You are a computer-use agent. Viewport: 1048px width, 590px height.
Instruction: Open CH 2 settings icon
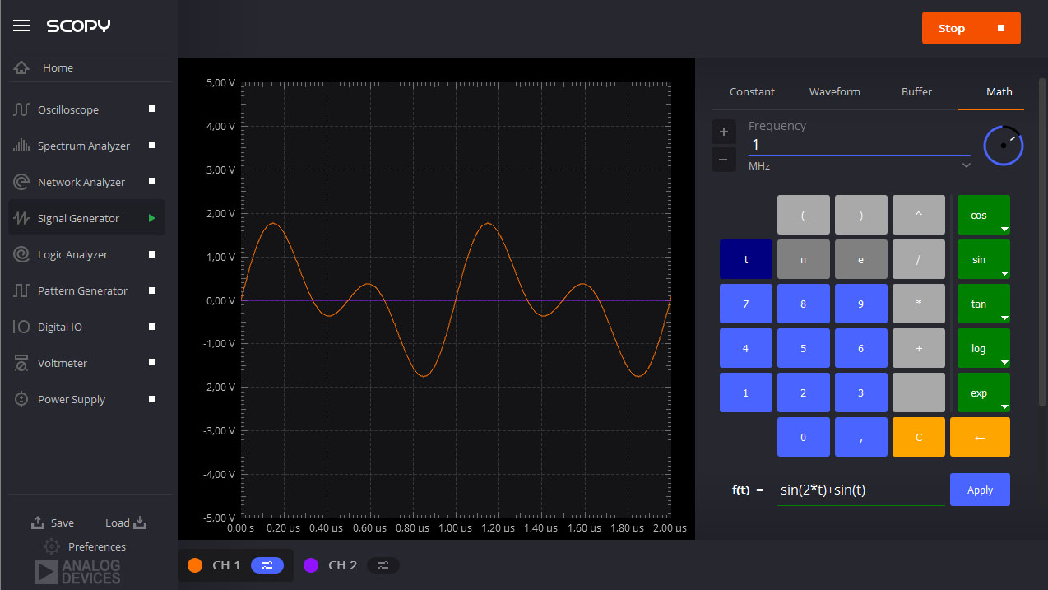tap(383, 565)
